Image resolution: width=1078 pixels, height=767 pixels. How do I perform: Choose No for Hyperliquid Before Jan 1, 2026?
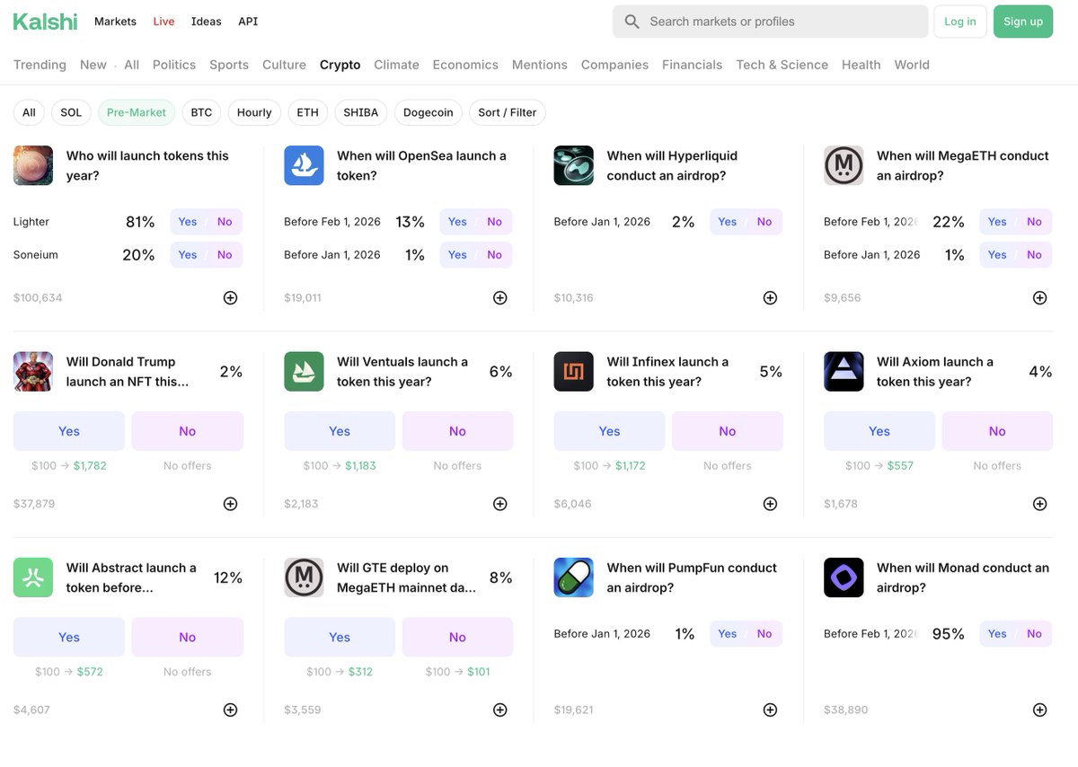[764, 222]
